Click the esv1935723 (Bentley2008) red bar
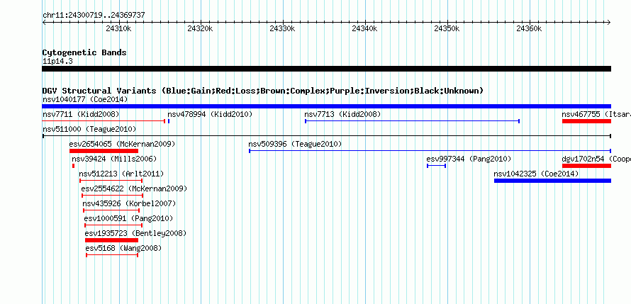 tap(111, 240)
